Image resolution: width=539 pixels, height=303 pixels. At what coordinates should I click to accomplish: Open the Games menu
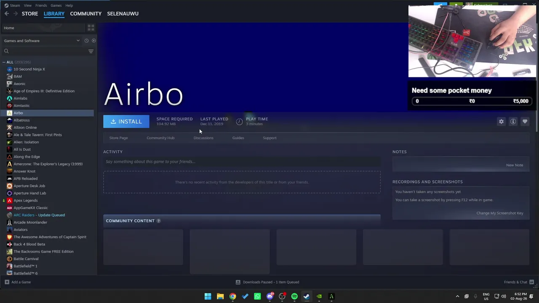tap(56, 5)
